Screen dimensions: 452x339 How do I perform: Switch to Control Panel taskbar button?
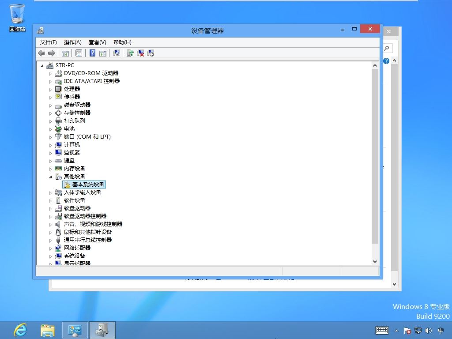pos(75,330)
